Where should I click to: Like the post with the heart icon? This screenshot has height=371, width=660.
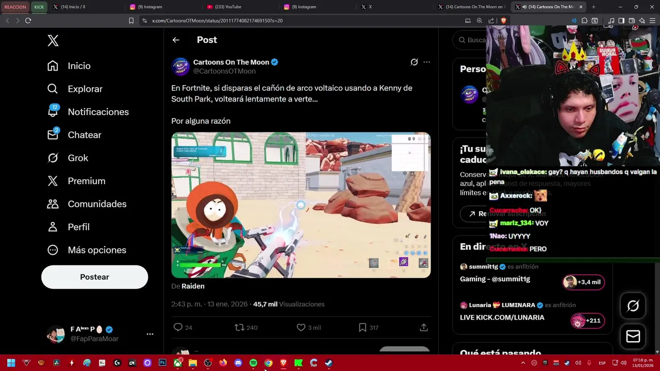coord(301,327)
